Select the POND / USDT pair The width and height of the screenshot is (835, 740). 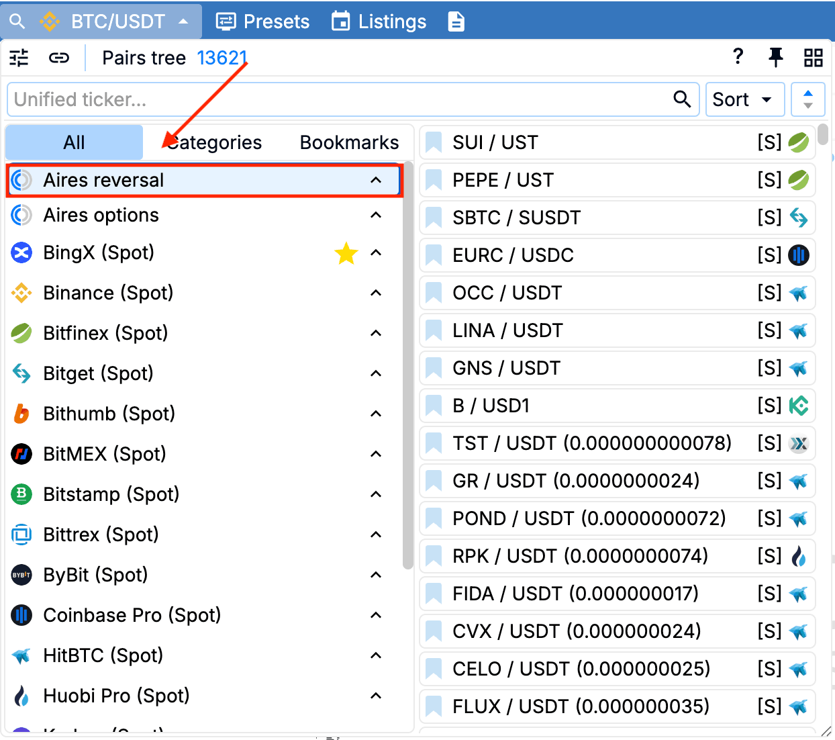[x=618, y=518]
